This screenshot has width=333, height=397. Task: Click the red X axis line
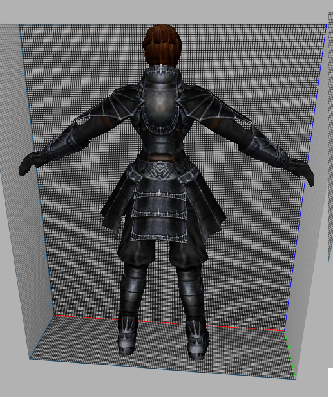[x=169, y=323]
